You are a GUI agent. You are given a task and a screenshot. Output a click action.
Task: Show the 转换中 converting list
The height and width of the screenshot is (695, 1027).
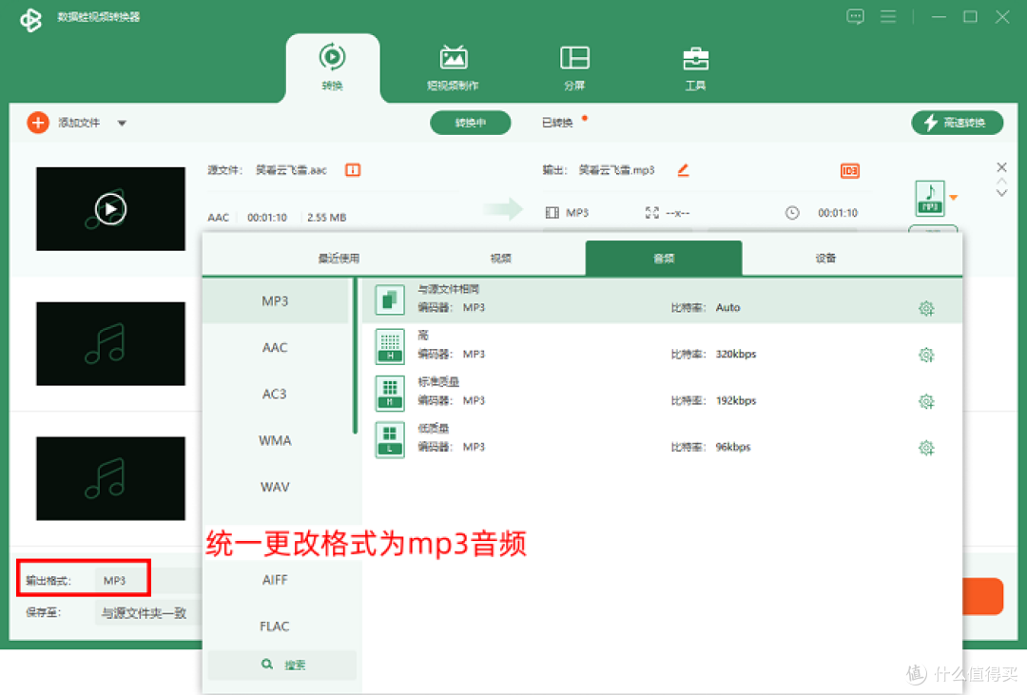click(471, 123)
